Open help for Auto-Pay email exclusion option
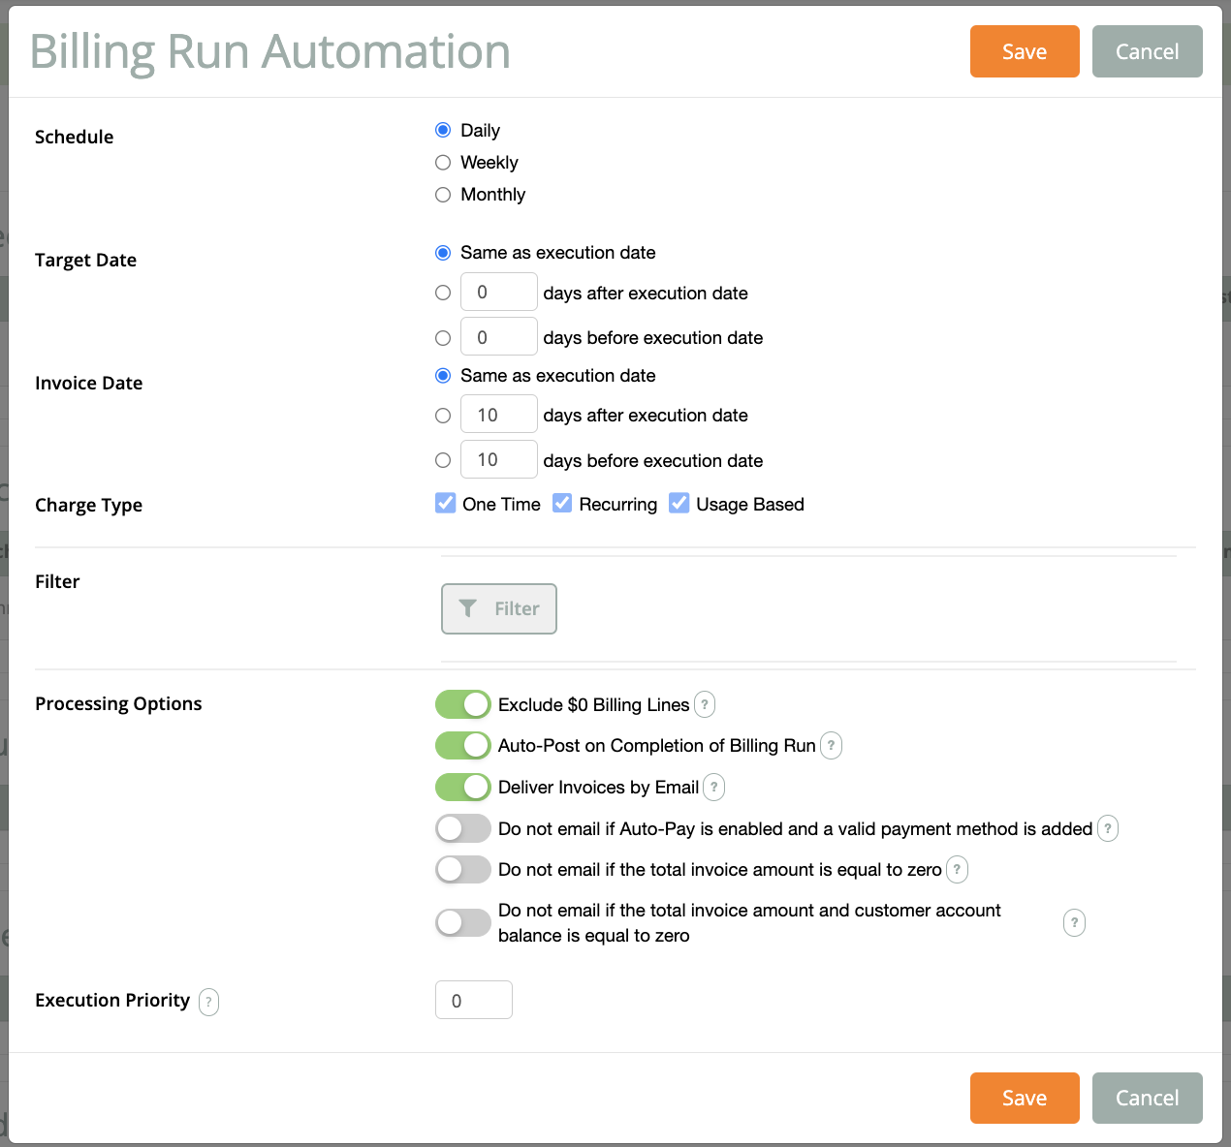This screenshot has width=1231, height=1147. (1108, 828)
